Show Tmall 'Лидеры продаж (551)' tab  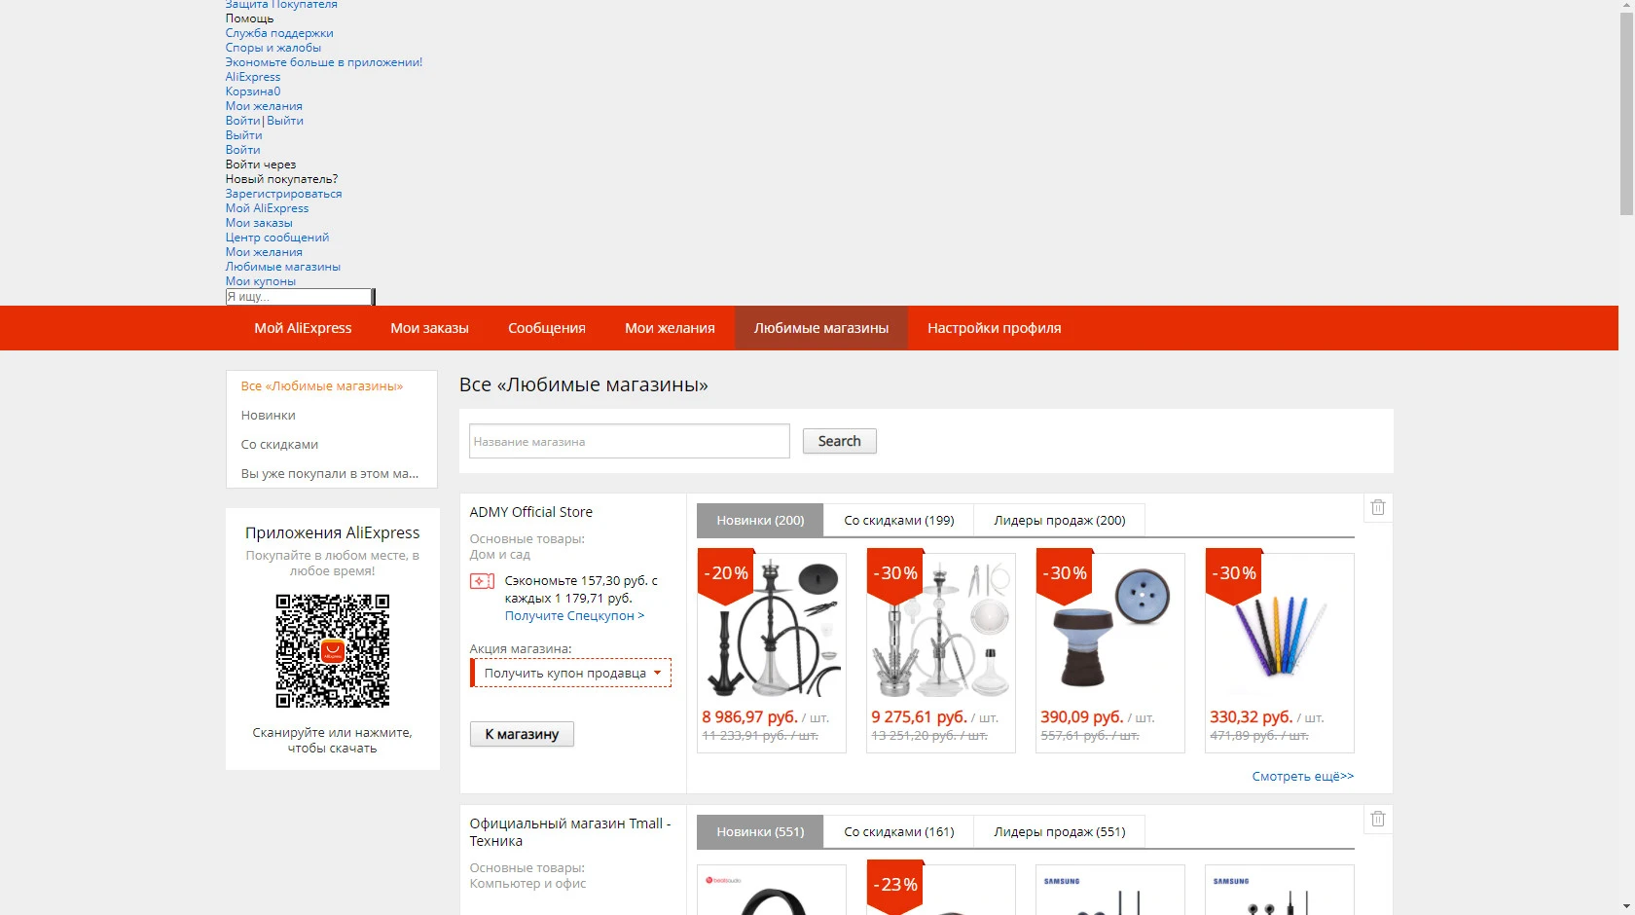[1060, 831]
